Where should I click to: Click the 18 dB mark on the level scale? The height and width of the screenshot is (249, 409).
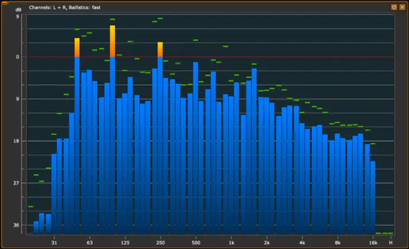coord(17,141)
